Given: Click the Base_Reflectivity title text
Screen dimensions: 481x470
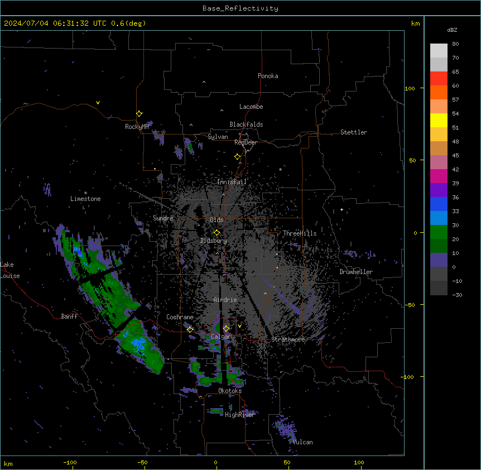Looking at the screenshot, I should pos(240,8).
